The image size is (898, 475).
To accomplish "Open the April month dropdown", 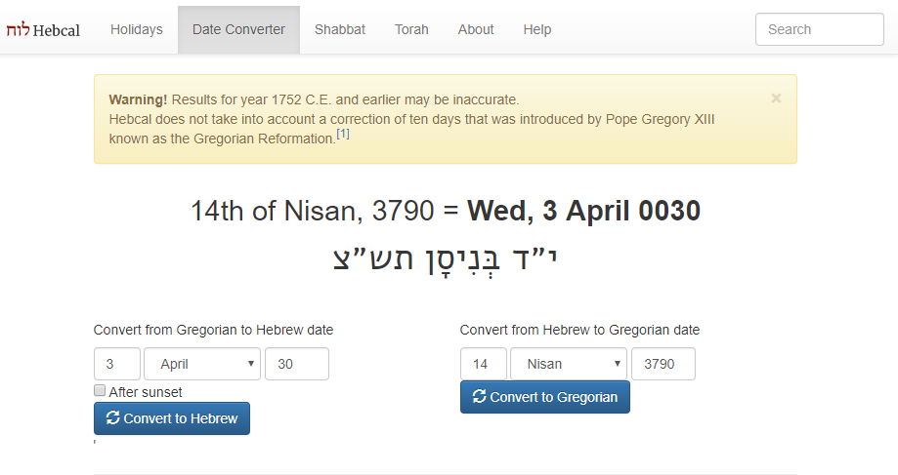I will click(x=202, y=364).
